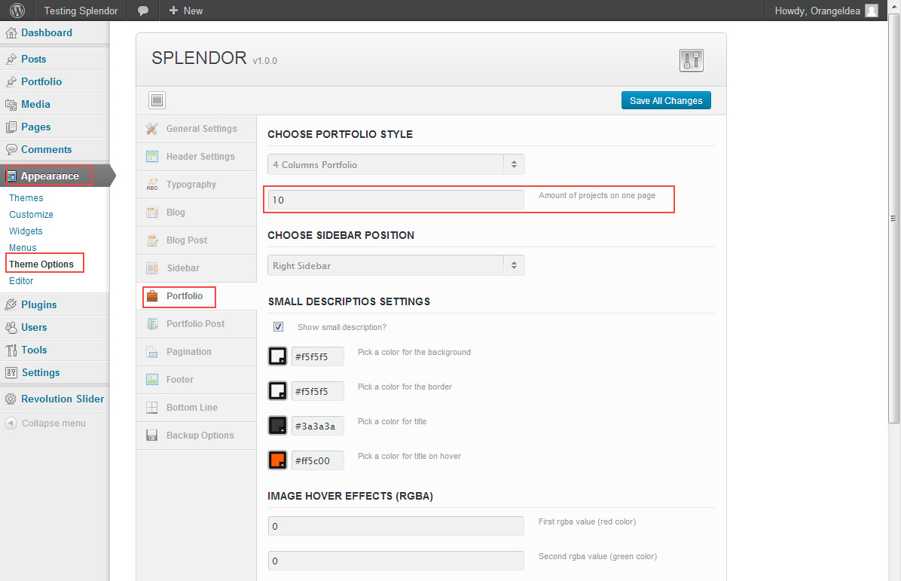901x581 pixels.
Task: Open the Portfolio Post options tab
Action: click(197, 323)
